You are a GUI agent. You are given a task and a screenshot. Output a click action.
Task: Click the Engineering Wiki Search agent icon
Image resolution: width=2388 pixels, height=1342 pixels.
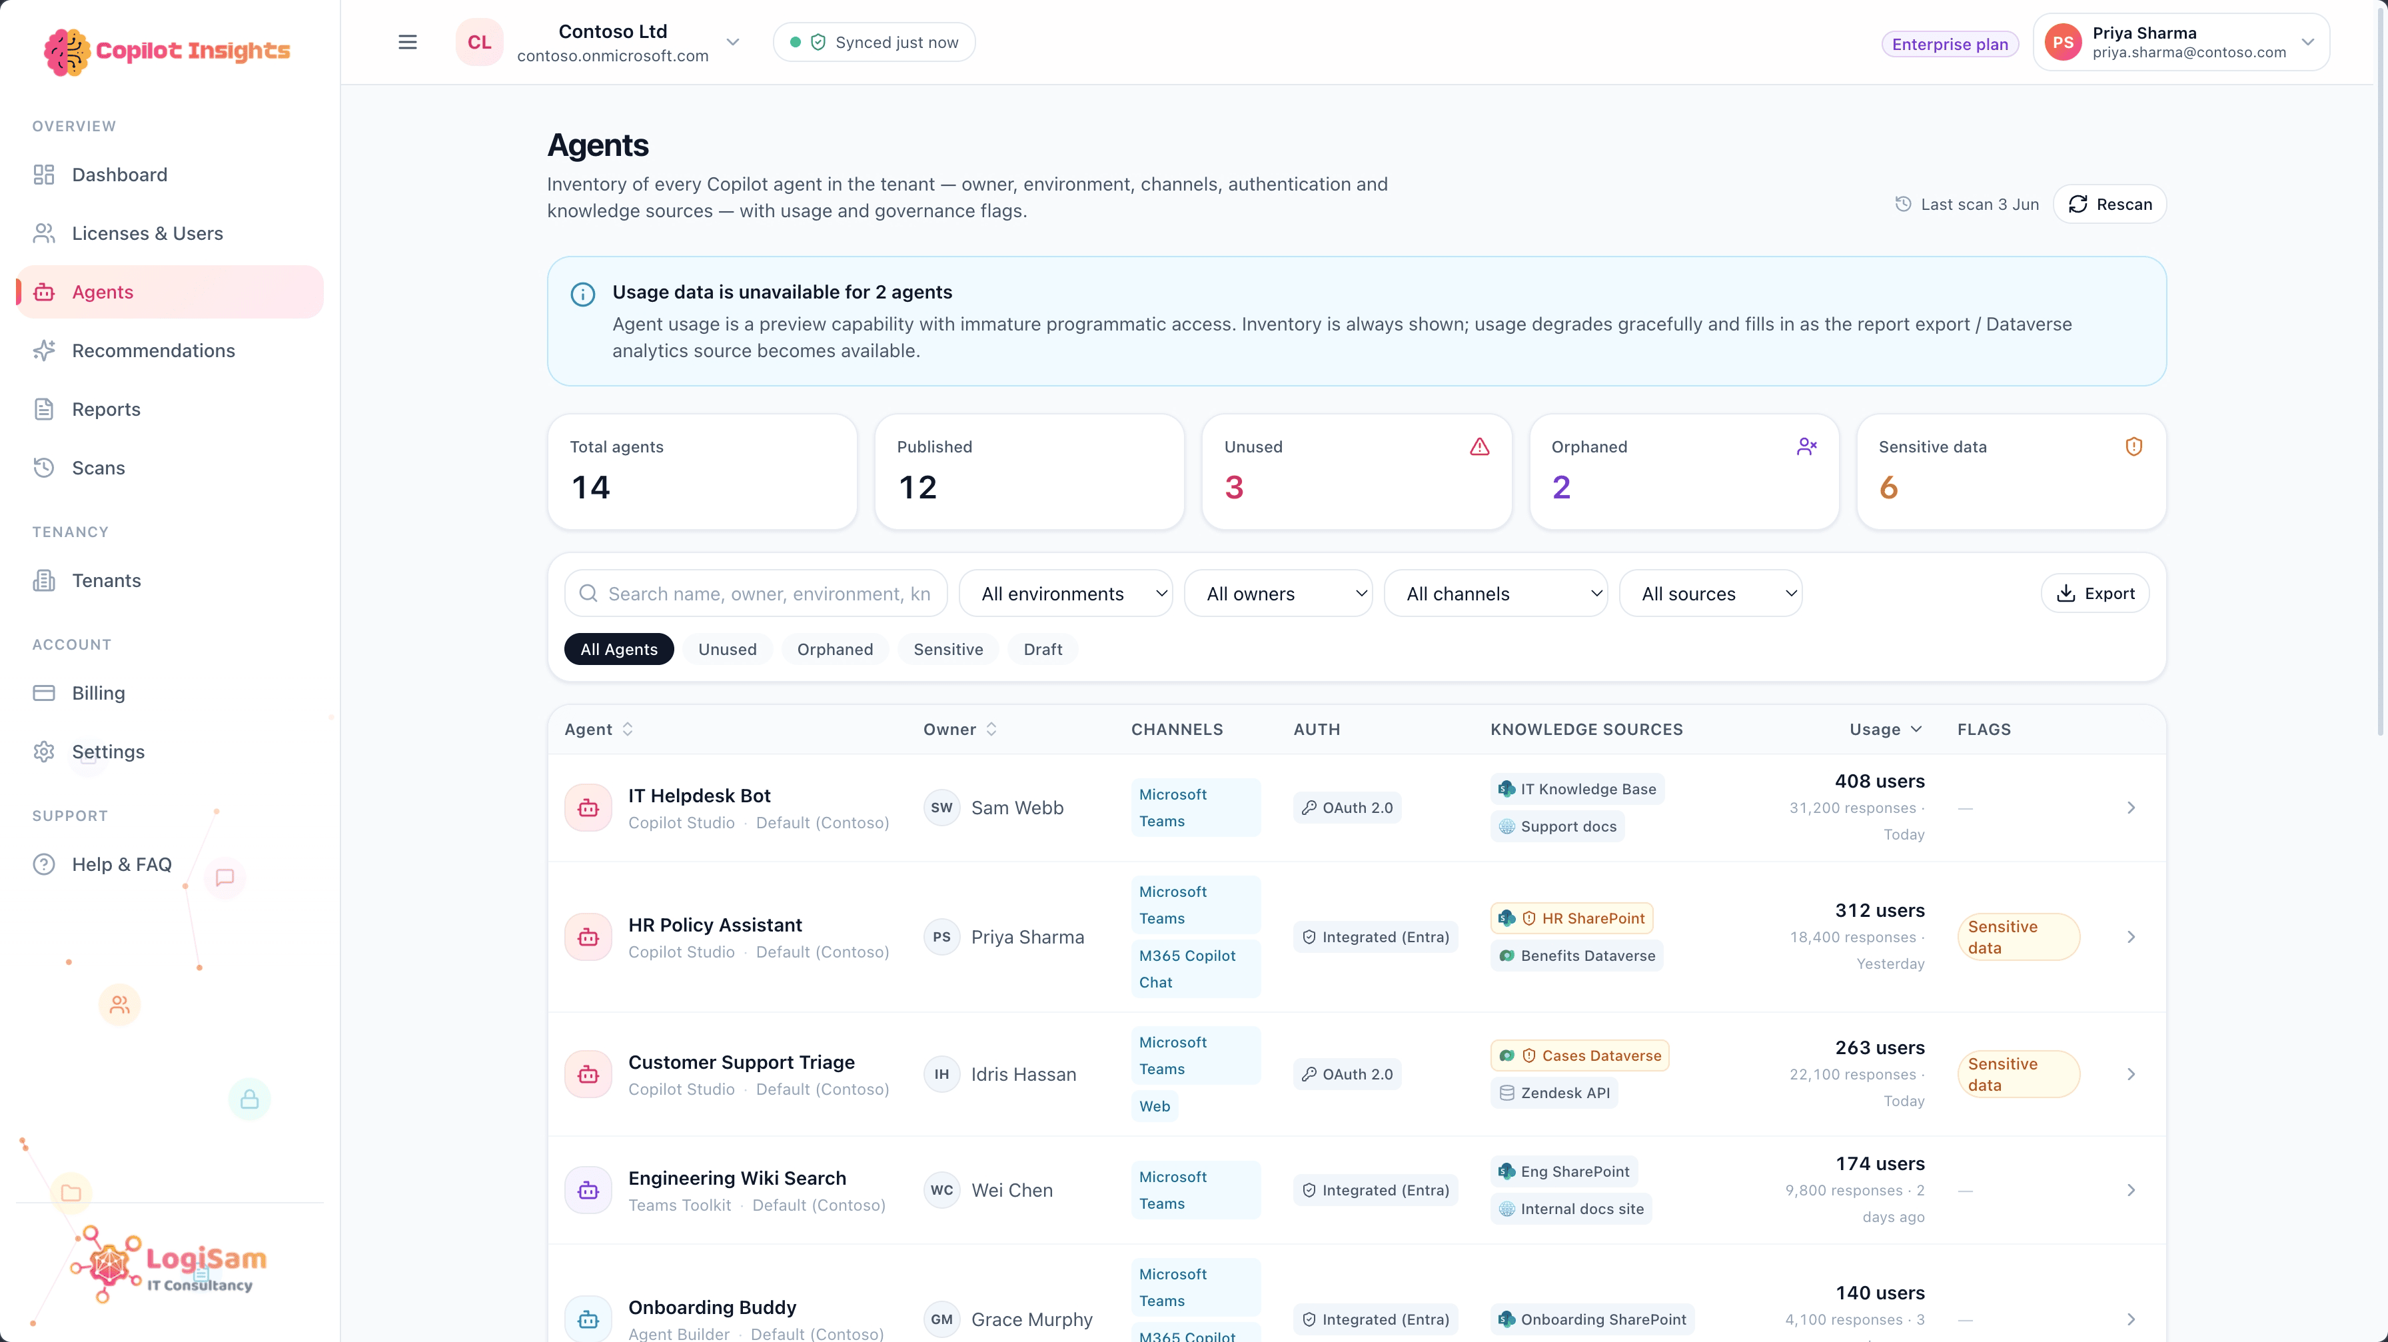pos(588,1190)
